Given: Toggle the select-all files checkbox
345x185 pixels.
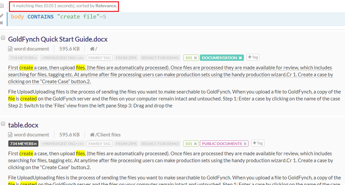Looking at the screenshot, I should click(2, 6).
